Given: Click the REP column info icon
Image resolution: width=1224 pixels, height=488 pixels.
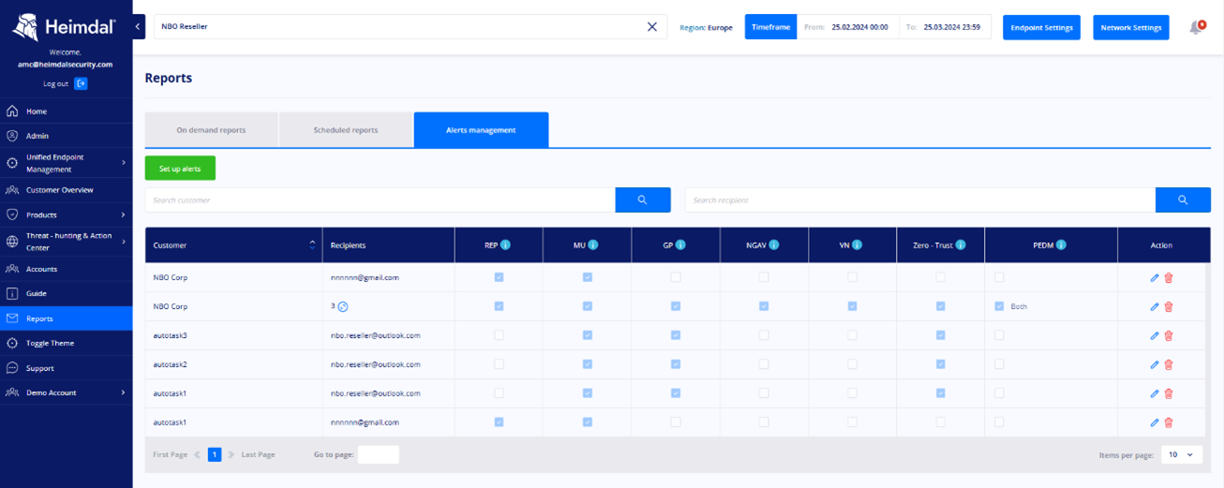Looking at the screenshot, I should (x=505, y=245).
